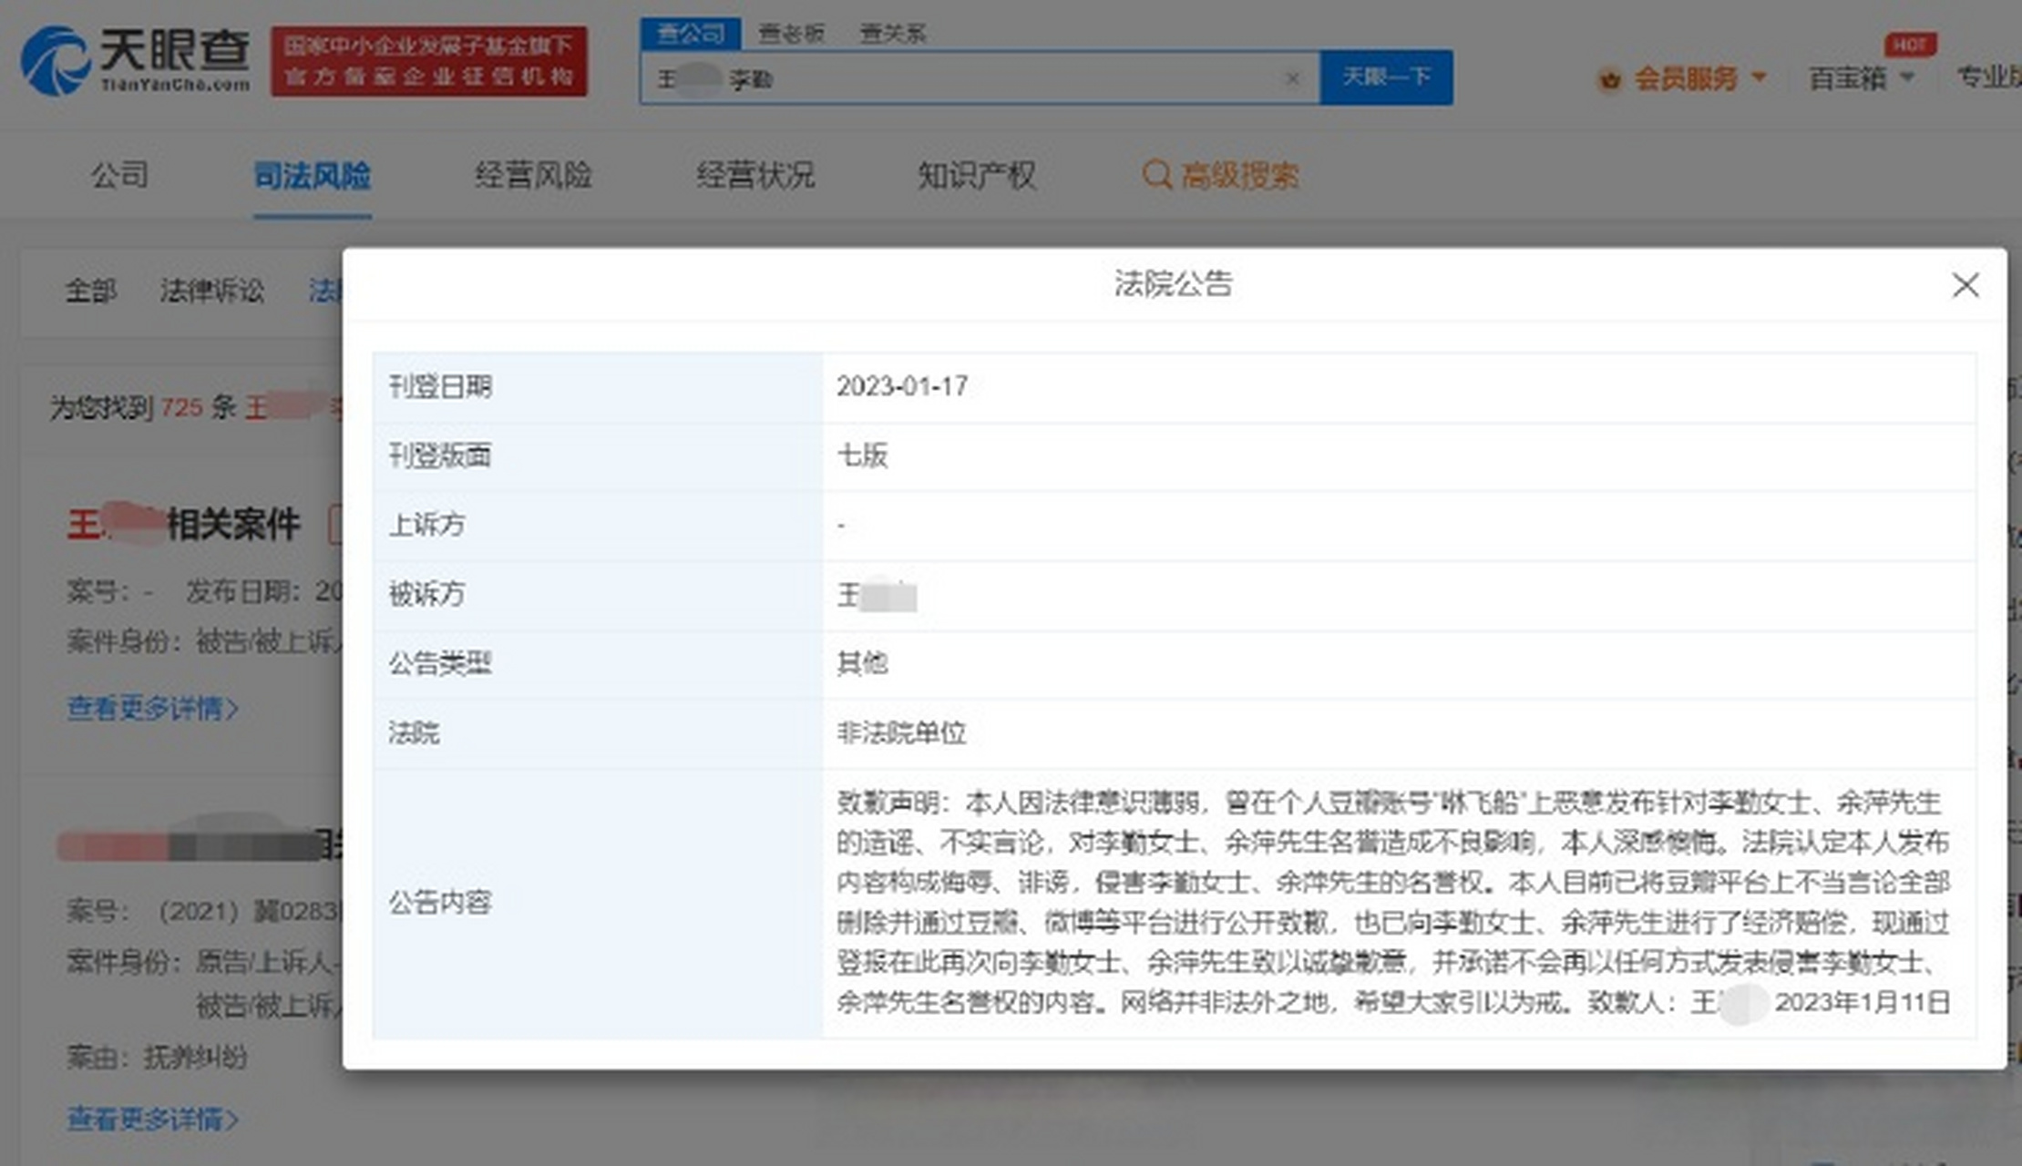Click the crown icon beside 会员服务

pos(1610,79)
